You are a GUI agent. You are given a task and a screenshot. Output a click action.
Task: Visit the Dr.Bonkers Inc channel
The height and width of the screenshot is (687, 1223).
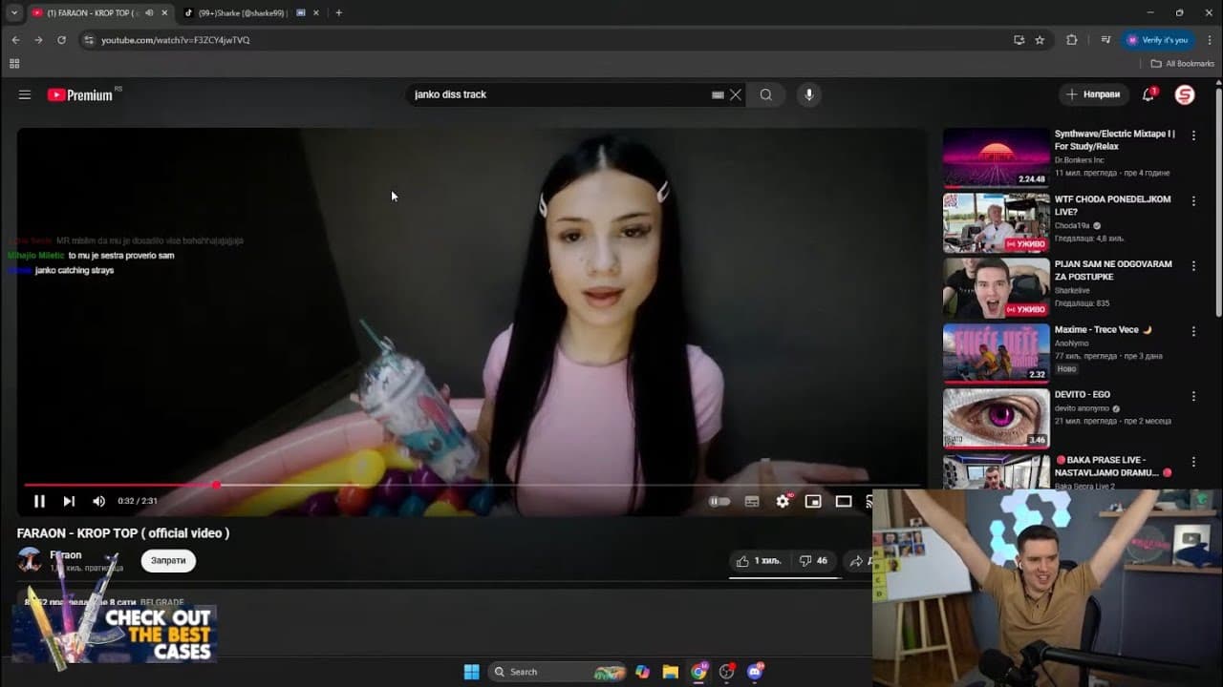(x=1080, y=160)
